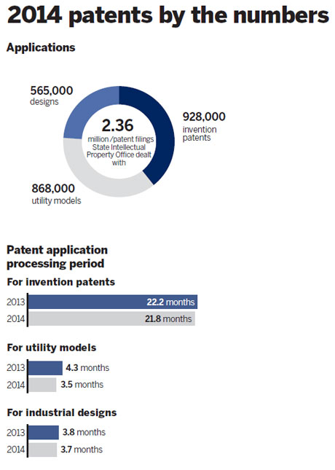Select the 2013 utility models blue bar
This screenshot has width=335, height=470.
click(x=45, y=368)
